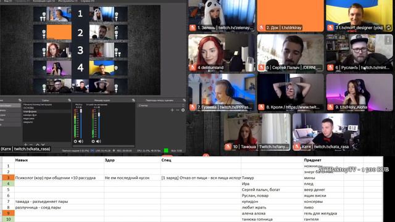Click the Здор column header cell
Screen dimensions: 395x222
[x=132, y=160]
